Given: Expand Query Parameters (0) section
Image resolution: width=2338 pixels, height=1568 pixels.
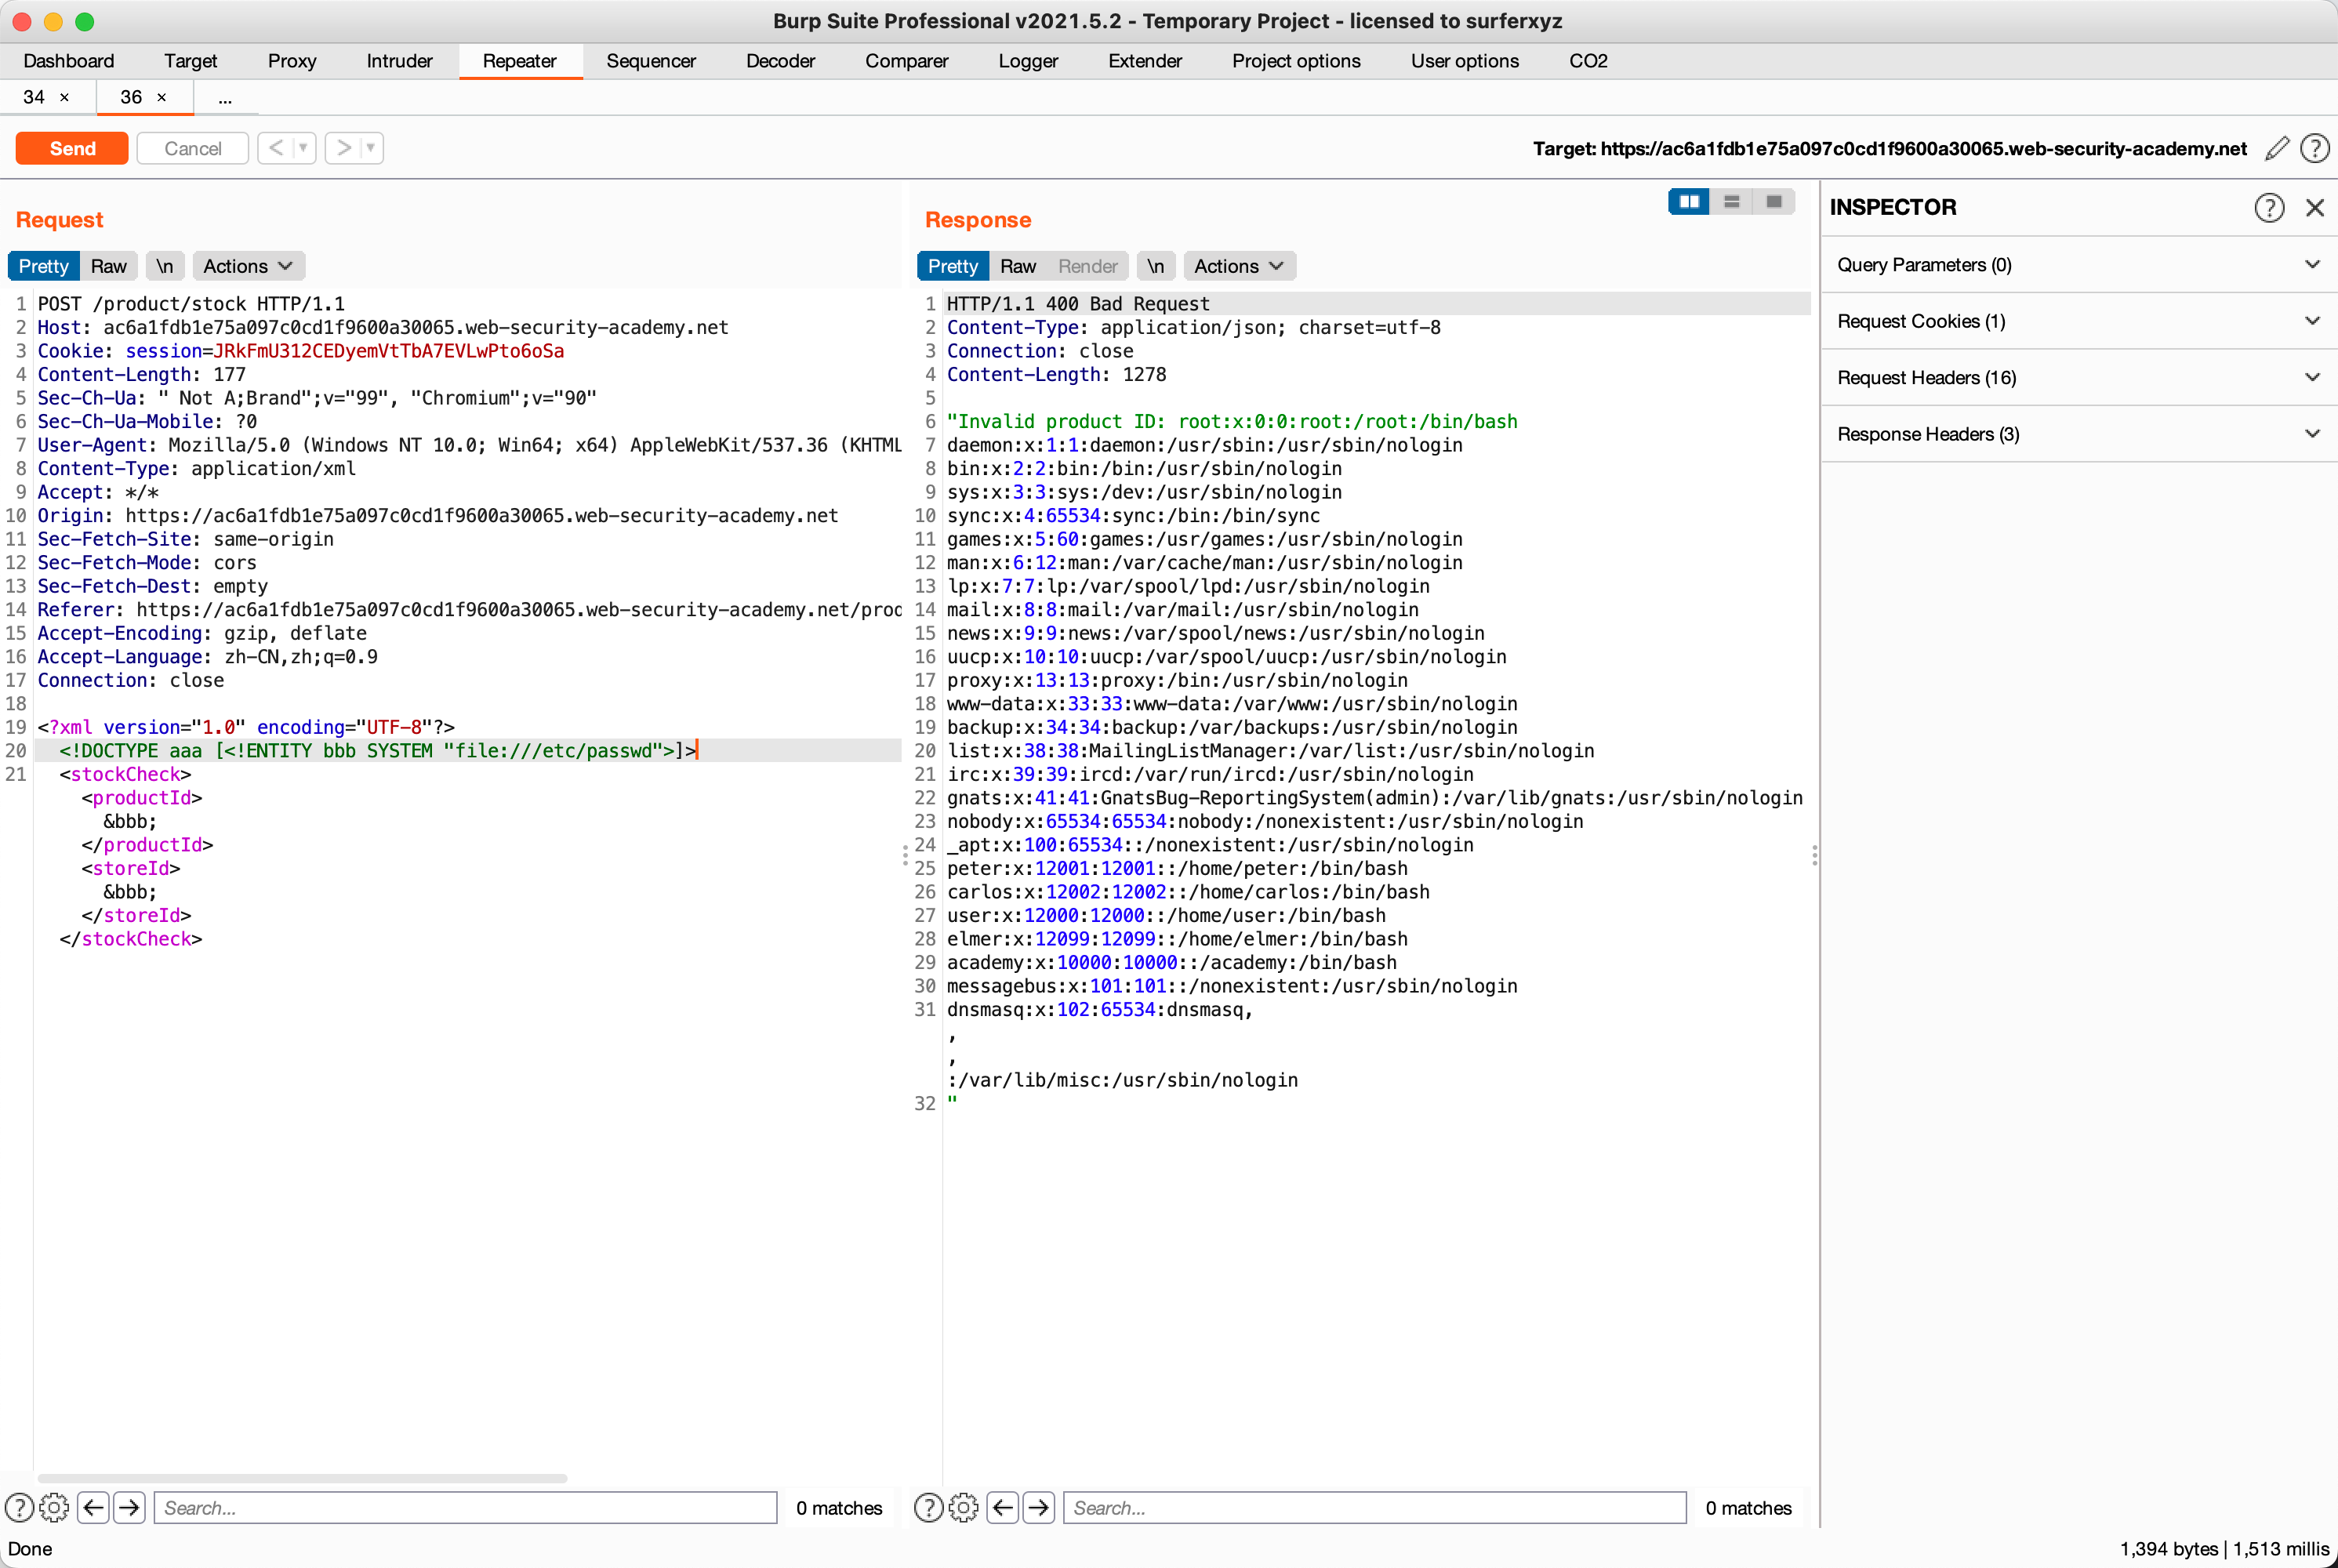Looking at the screenshot, I should coord(2079,265).
